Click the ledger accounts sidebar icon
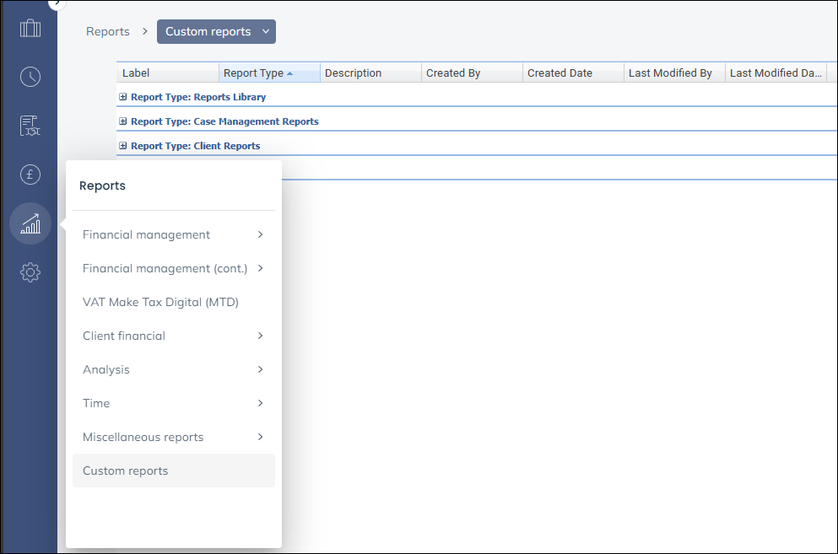 [x=30, y=126]
